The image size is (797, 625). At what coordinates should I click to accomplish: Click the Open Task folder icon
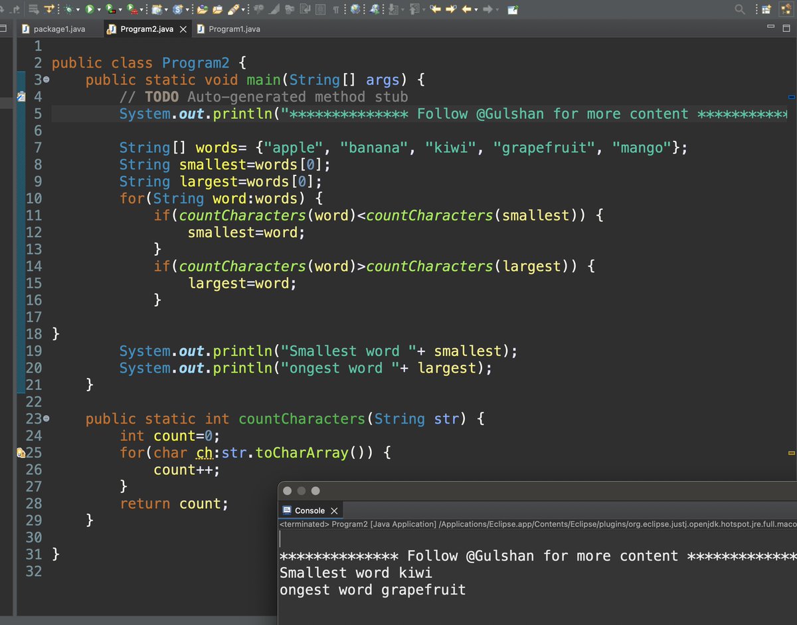217,9
